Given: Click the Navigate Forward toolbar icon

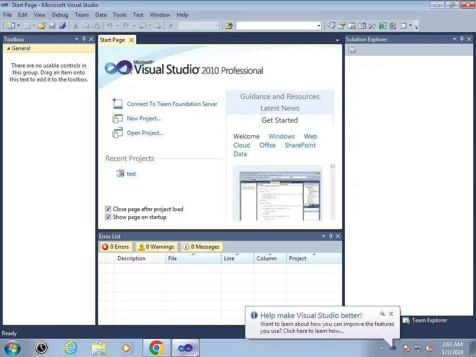Looking at the screenshot, I should (x=157, y=26).
